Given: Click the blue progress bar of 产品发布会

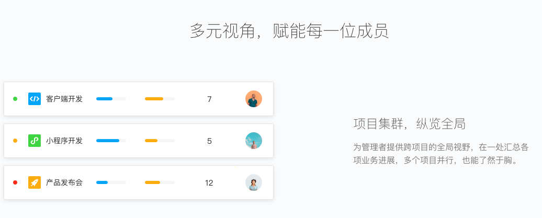Looking at the screenshot, I should 111,182.
